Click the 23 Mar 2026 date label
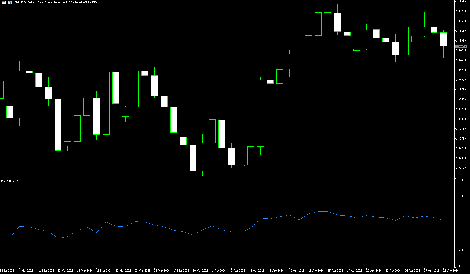Image resolution: width=470 pixels, height=274 pixels. [143, 271]
